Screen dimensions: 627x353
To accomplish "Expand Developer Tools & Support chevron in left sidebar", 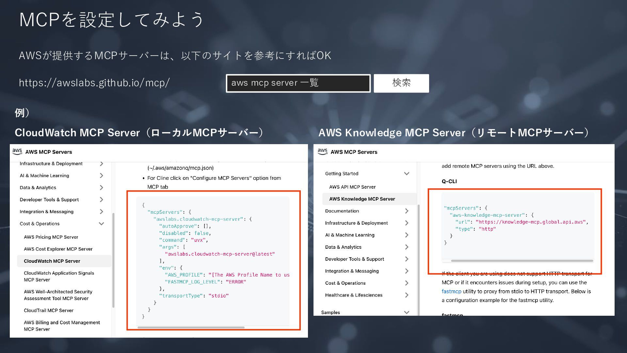I will pos(101,200).
